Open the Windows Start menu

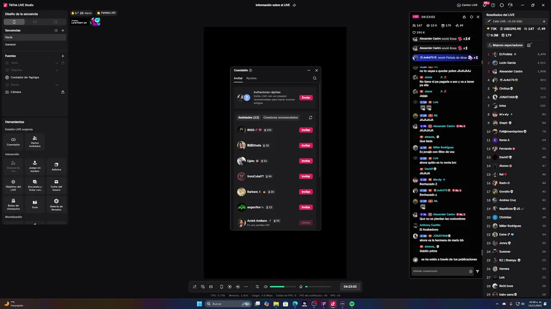point(199,304)
